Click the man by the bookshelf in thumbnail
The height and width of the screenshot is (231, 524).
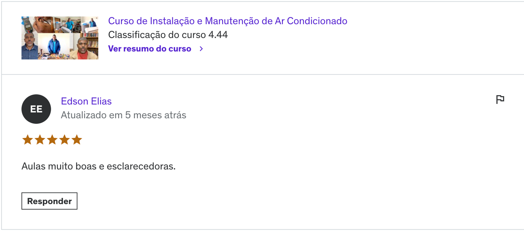[x=84, y=46]
